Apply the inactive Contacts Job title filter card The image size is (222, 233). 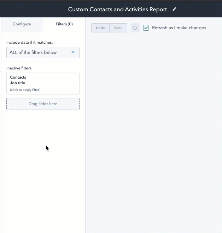coord(43,84)
